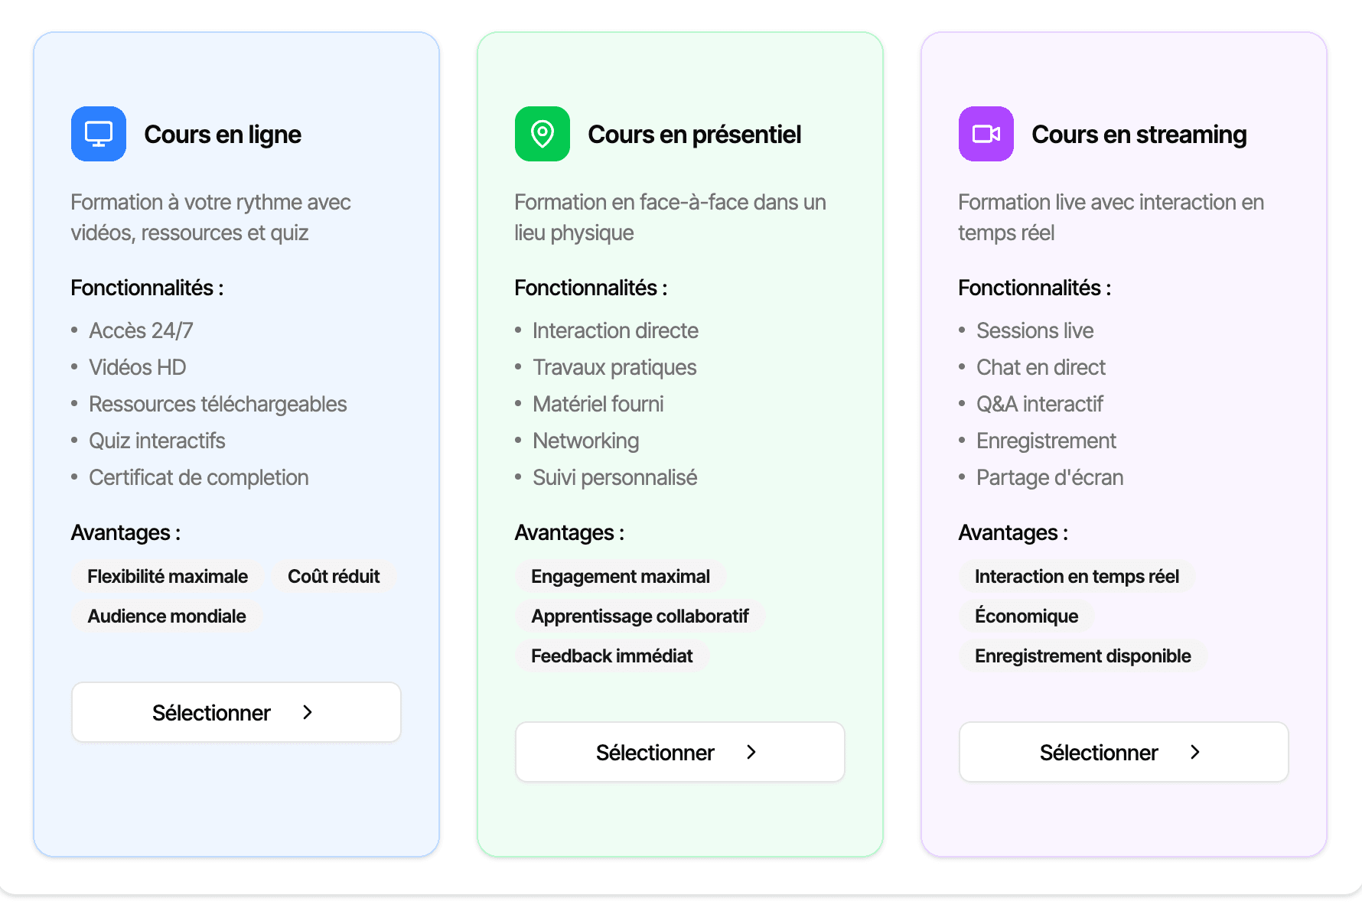Expand the Cours en présentiel Sélectionner chevron
This screenshot has width=1362, height=924.
pyautogui.click(x=752, y=752)
